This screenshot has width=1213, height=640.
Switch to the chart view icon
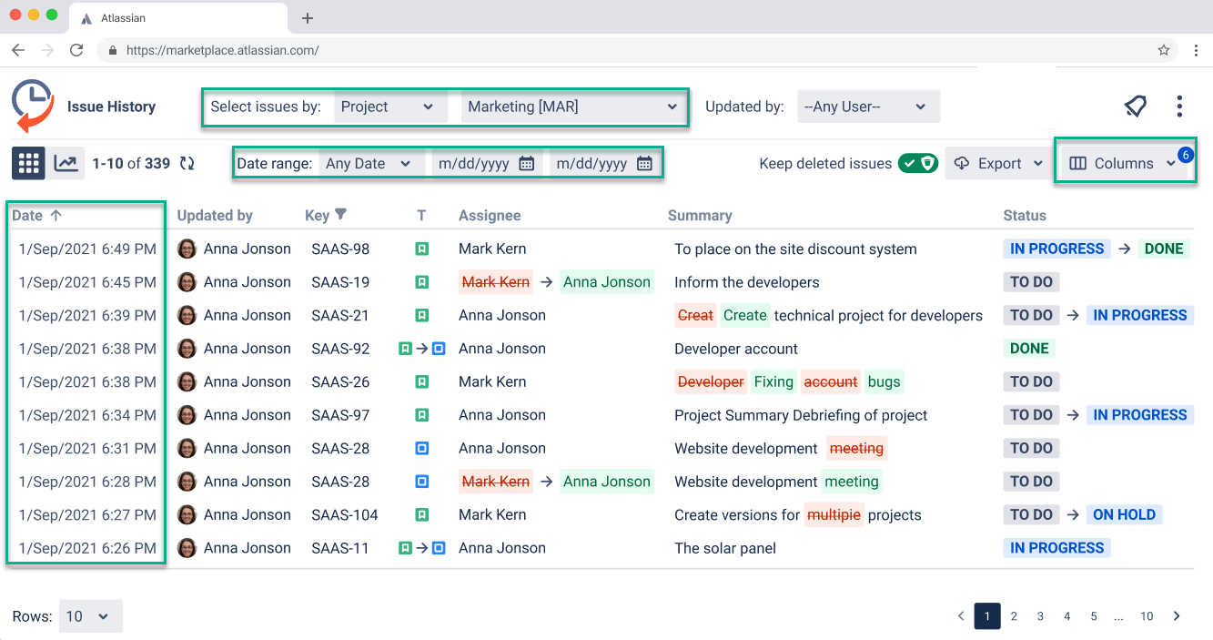point(63,163)
